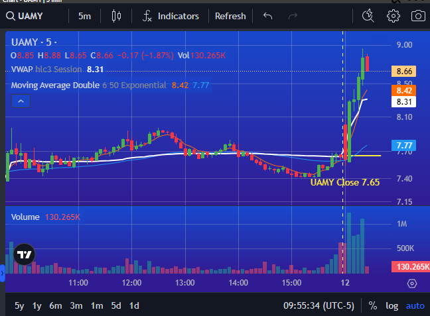Expand the left side panel handle
This screenshot has height=316, width=430.
3,274
